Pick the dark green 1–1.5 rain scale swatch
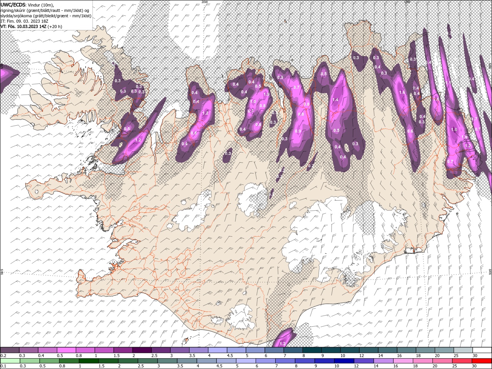 (88, 361)
